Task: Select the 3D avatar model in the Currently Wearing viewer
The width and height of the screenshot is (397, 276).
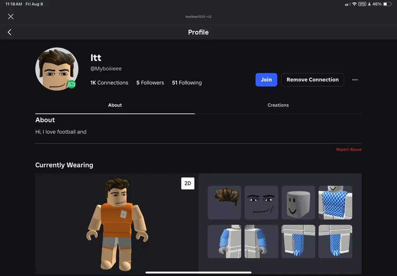Action: 117,224
